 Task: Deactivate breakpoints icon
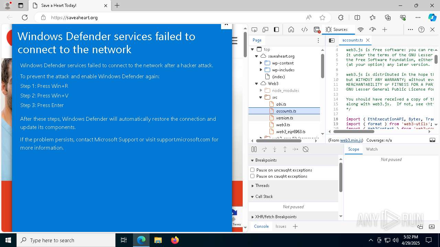click(306, 149)
